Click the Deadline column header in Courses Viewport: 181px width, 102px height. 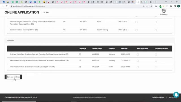(x=124, y=48)
